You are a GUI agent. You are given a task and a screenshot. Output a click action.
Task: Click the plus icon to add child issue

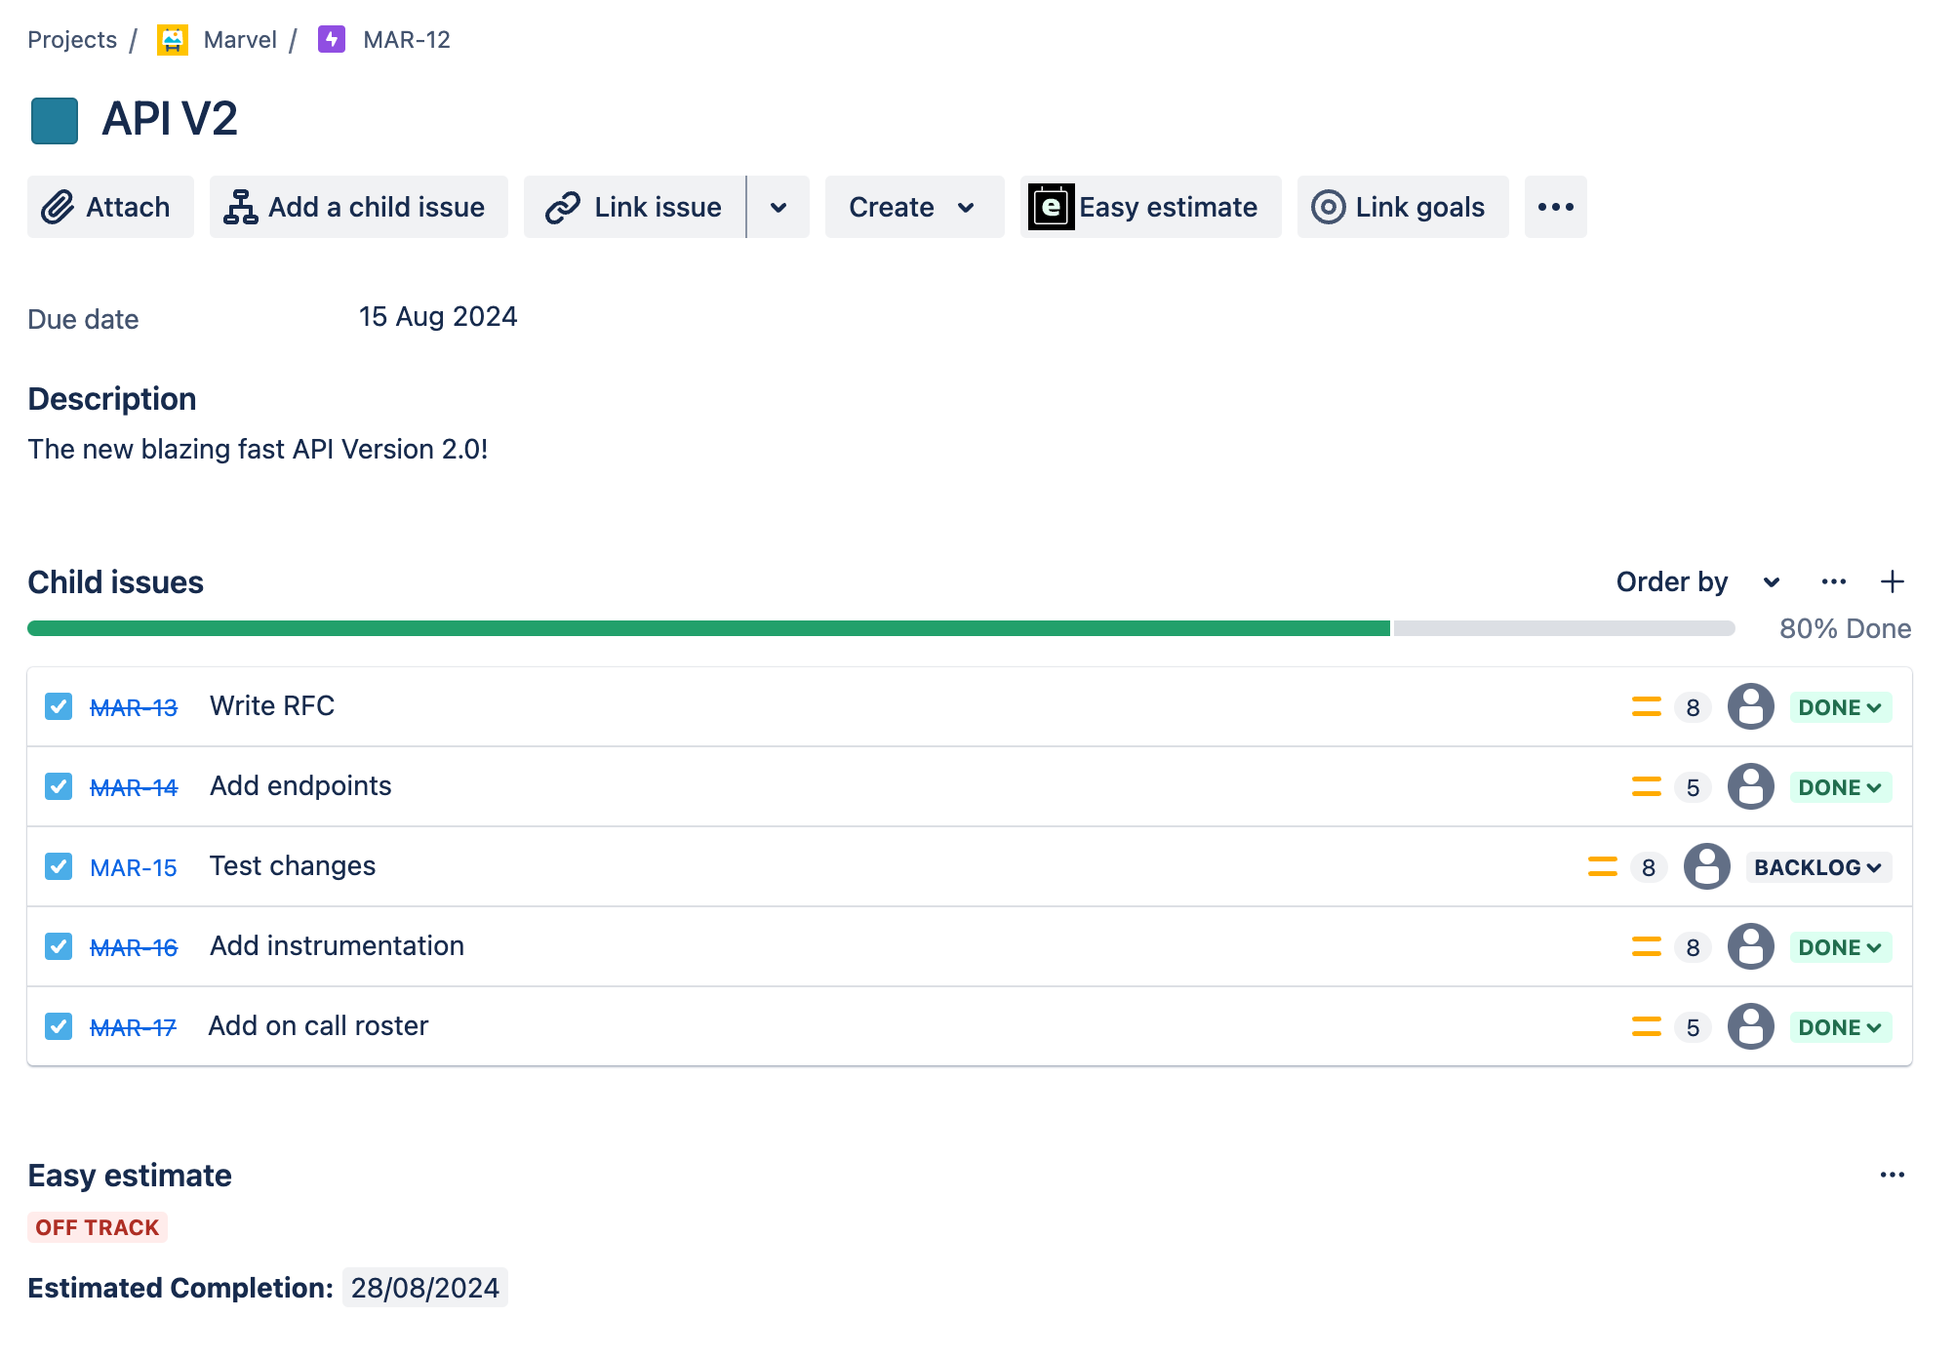click(1893, 581)
